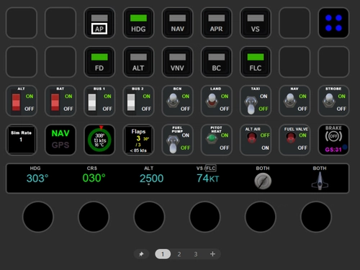Turn on the TAXI light switch
The image size is (360, 270).
(256, 101)
